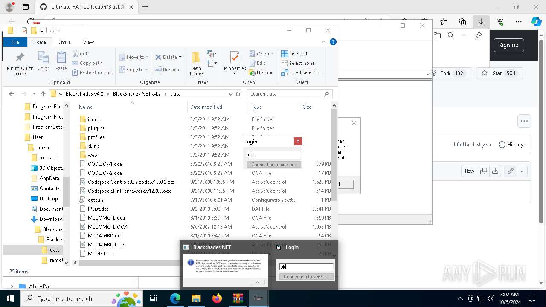Go back in Explorer navigation
The image size is (546, 307).
[x=12, y=94]
